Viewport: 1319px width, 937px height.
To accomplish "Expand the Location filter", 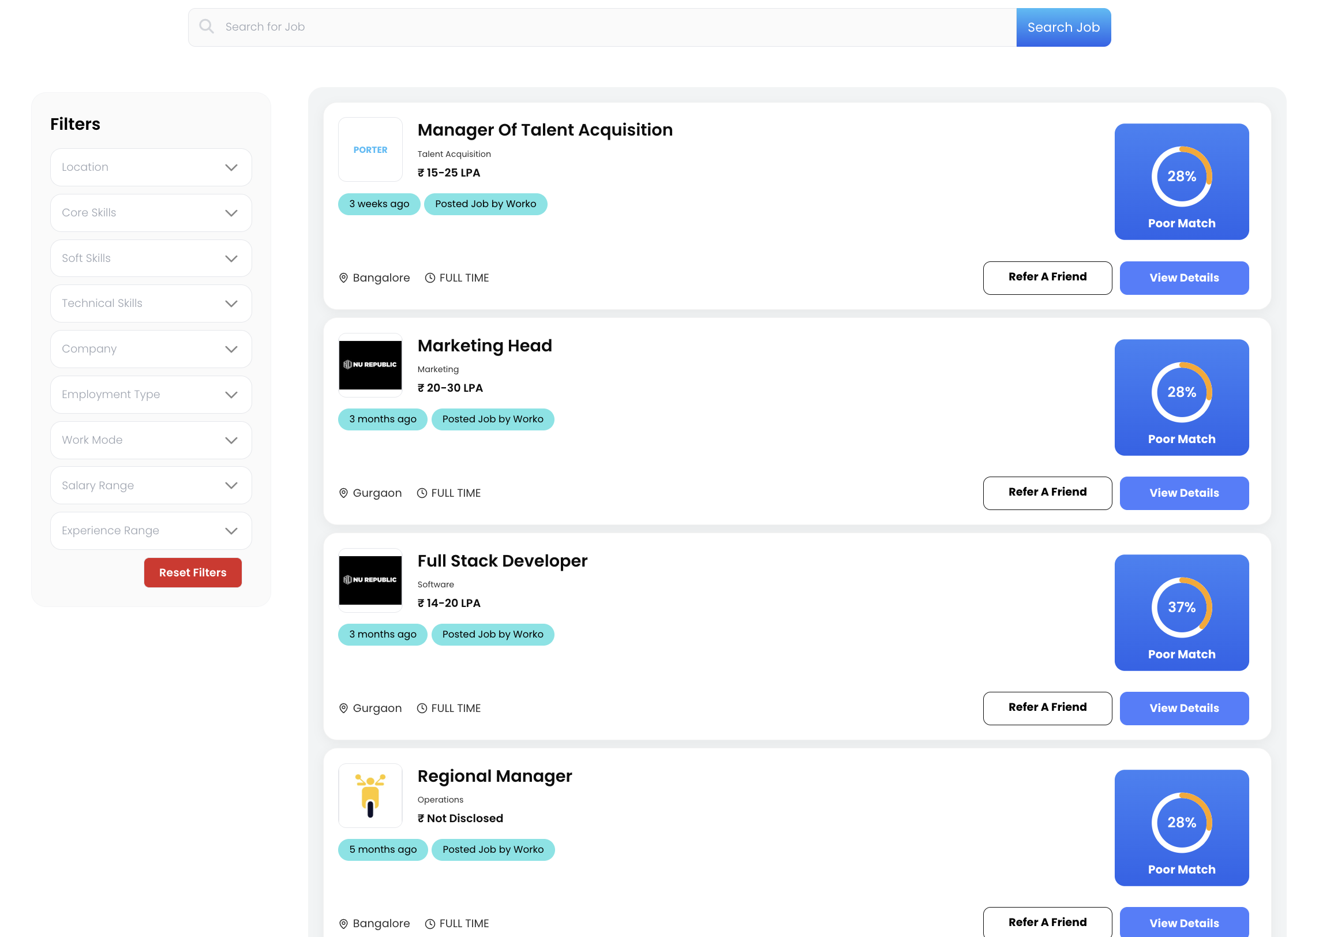I will [151, 167].
